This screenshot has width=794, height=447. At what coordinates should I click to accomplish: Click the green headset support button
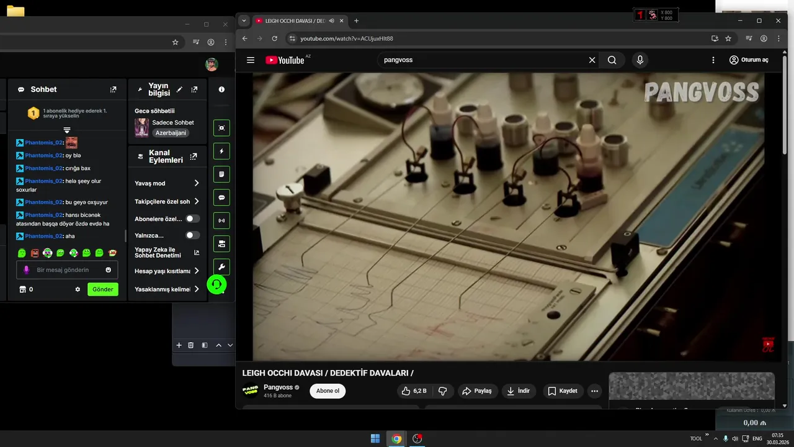click(x=216, y=284)
